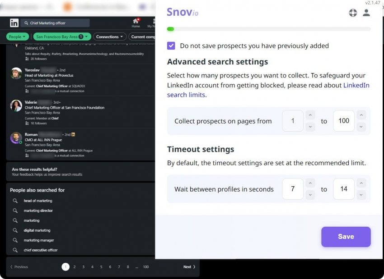Increase the start page number stepper
Viewport: 384px width, 279px height.
(310, 115)
